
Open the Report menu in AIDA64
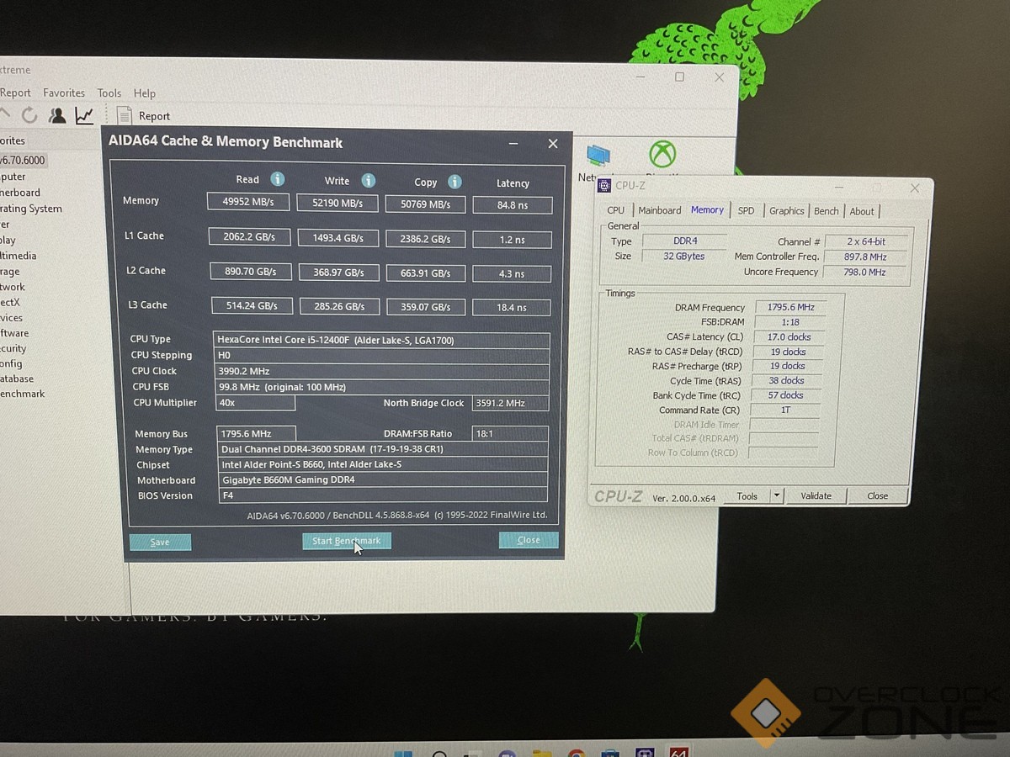[15, 93]
